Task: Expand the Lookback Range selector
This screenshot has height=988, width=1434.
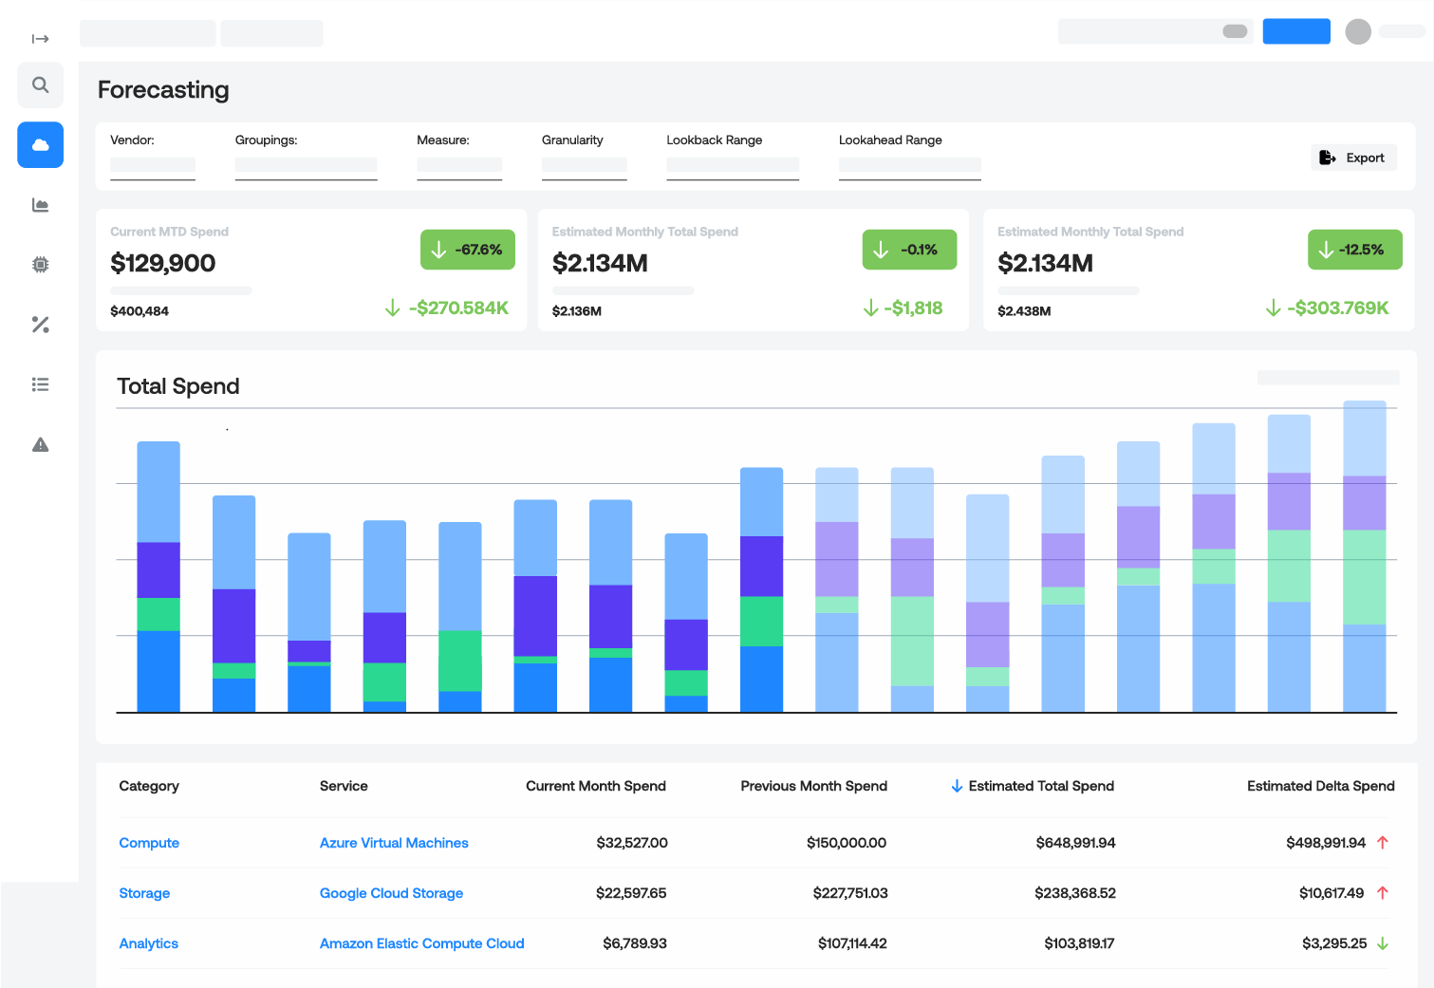Action: pos(732,167)
